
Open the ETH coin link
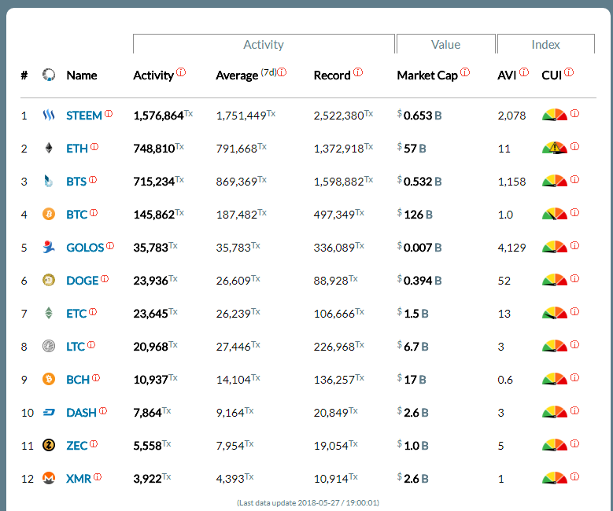[77, 149]
